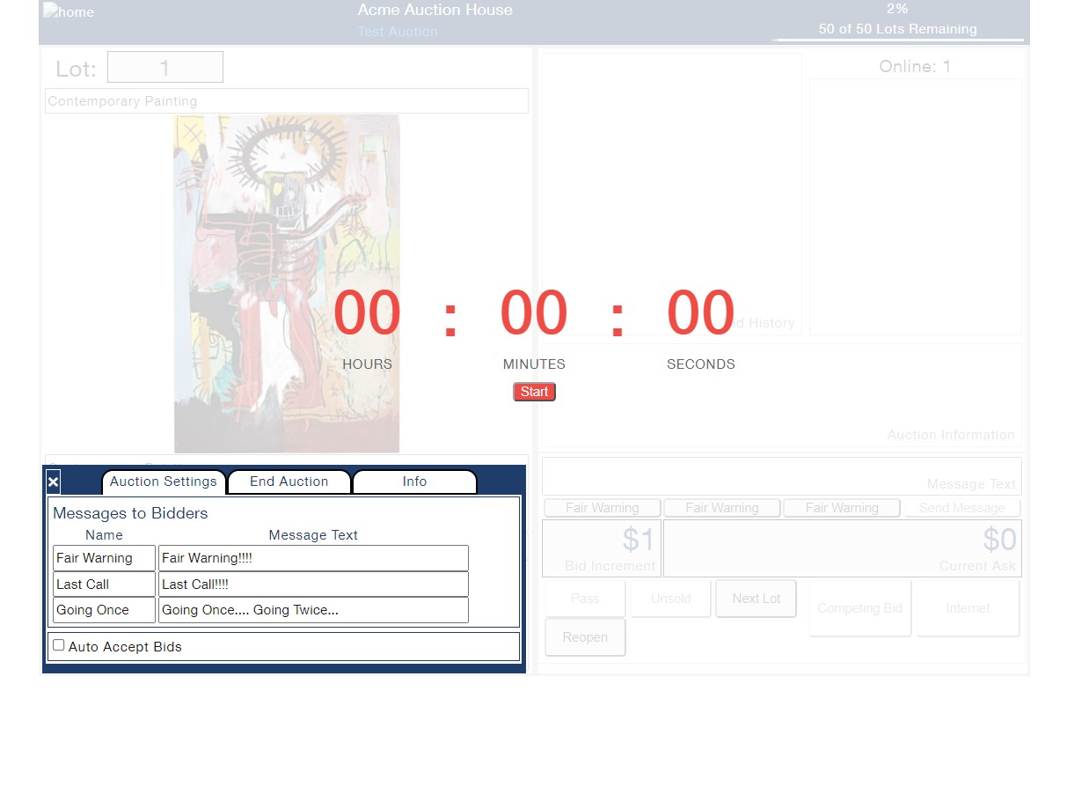Close the auction settings panel with the X
Screen dimensions: 1067x794
54,482
